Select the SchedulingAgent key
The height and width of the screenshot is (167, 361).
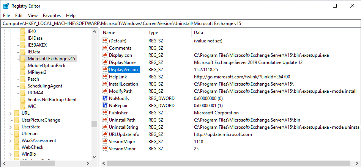point(45,86)
